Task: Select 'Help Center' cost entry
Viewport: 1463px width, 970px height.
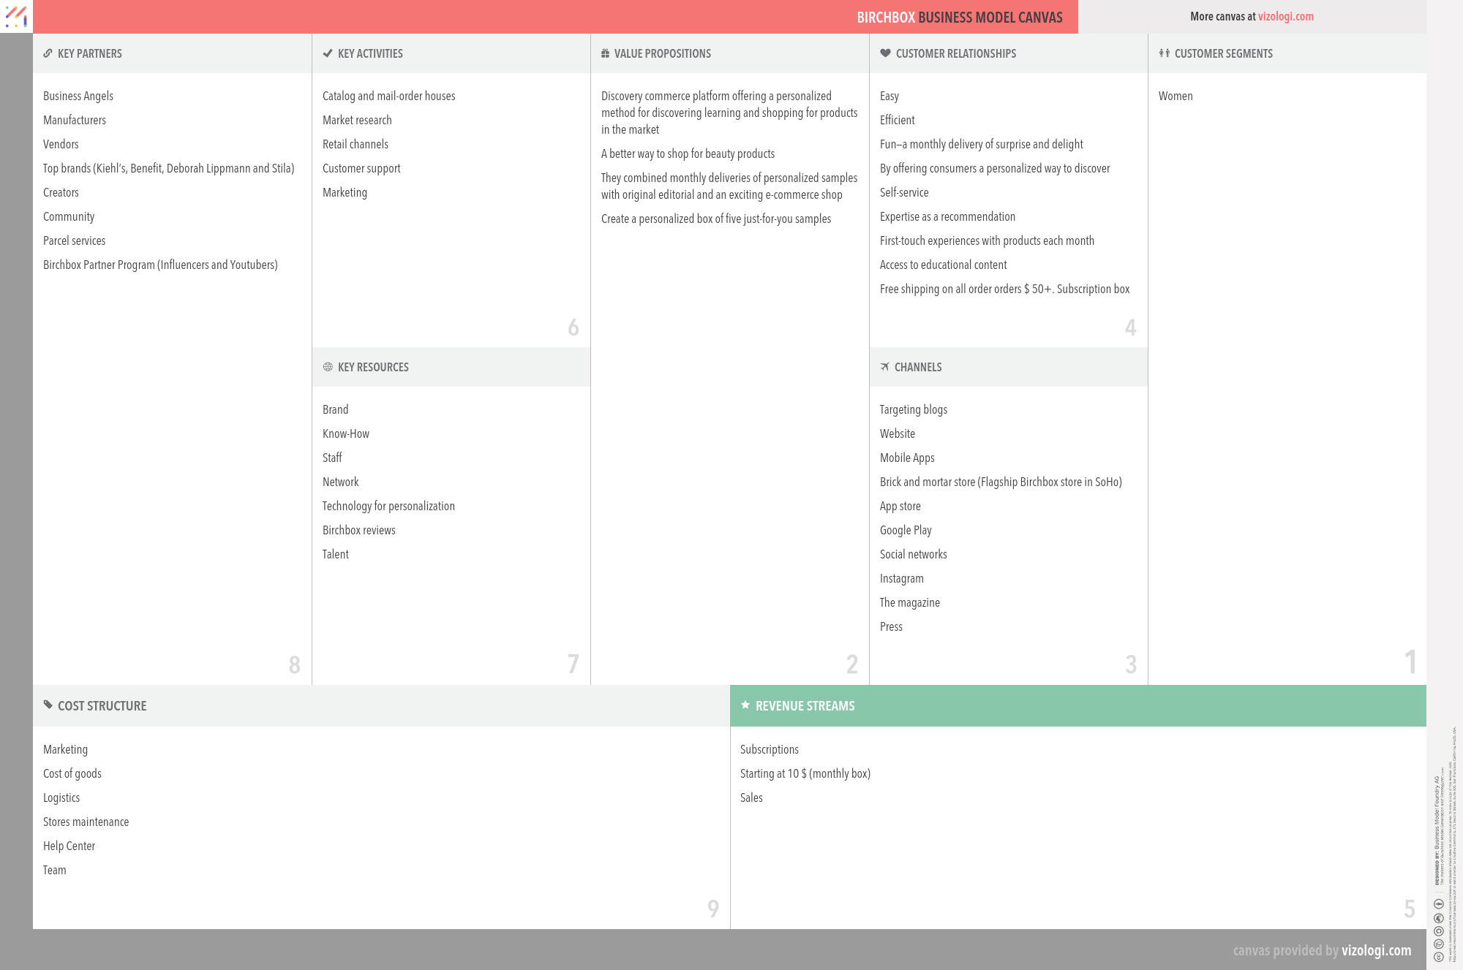Action: 69,846
